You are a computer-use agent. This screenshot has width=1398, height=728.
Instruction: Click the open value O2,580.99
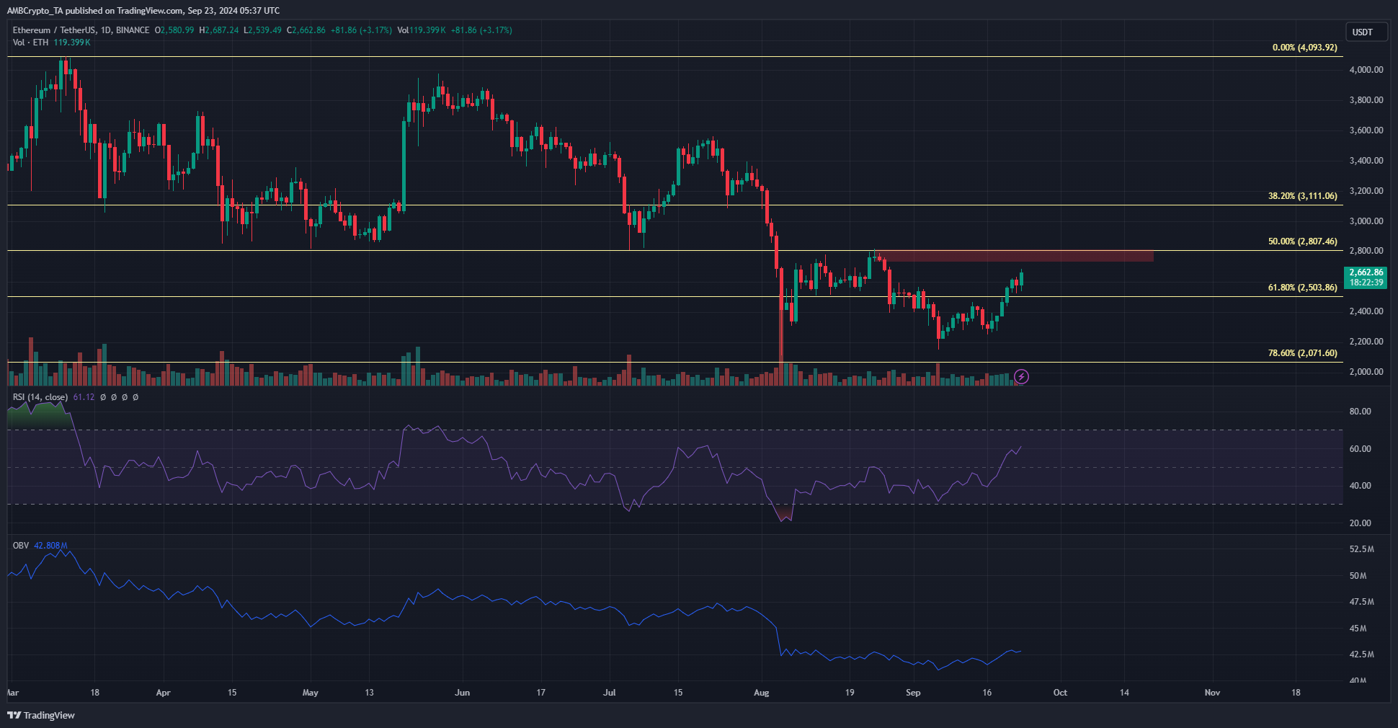pyautogui.click(x=174, y=30)
